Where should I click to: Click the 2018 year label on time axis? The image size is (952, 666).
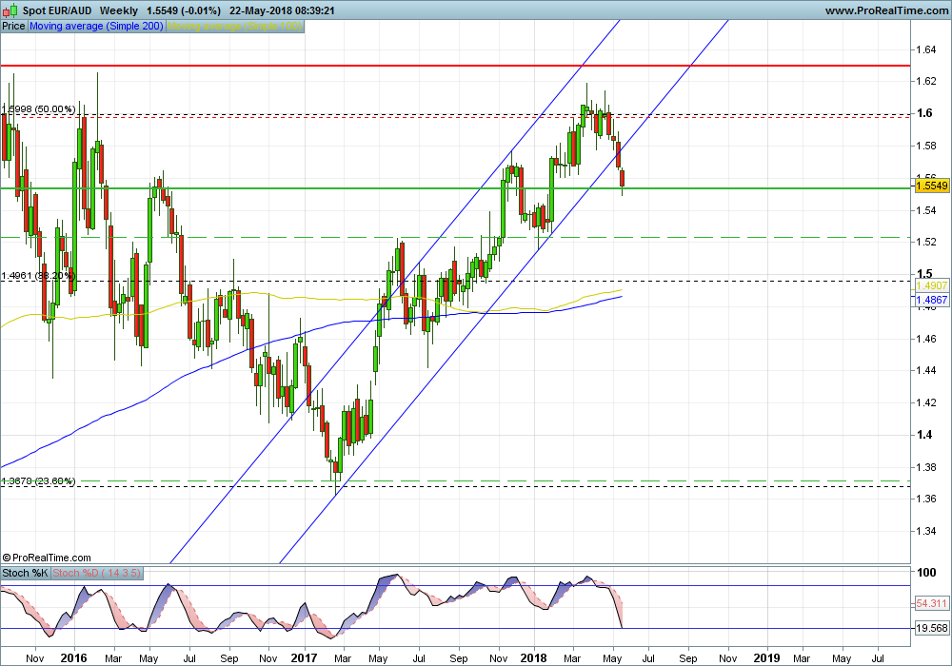(534, 658)
